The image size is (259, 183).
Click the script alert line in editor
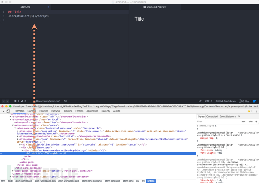pos(29,16)
